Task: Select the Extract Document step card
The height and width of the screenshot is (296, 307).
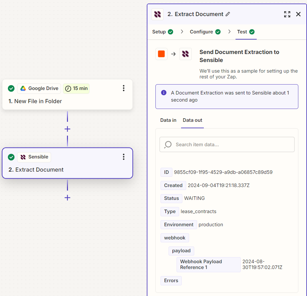Action: click(x=67, y=163)
